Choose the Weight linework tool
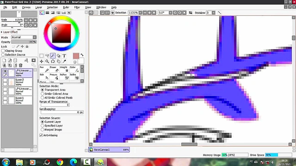Screen dimensions: 296x166 coord(64,69)
